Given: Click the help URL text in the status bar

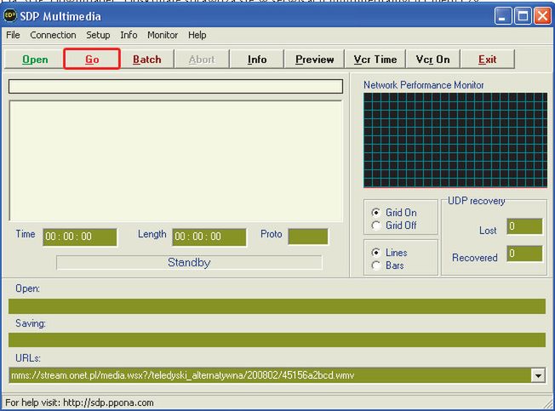Looking at the screenshot, I should [108, 402].
